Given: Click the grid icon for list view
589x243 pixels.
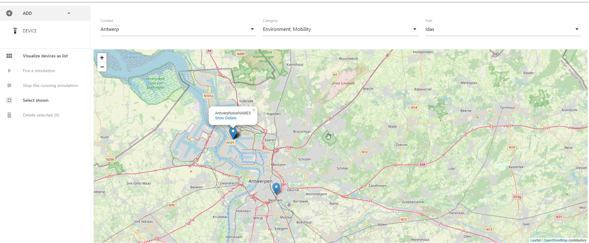Looking at the screenshot, I should coord(9,56).
